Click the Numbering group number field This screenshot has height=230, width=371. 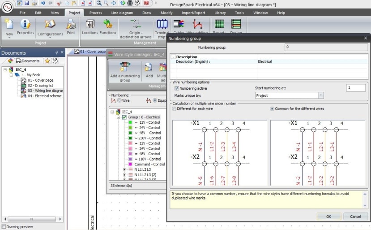point(326,47)
